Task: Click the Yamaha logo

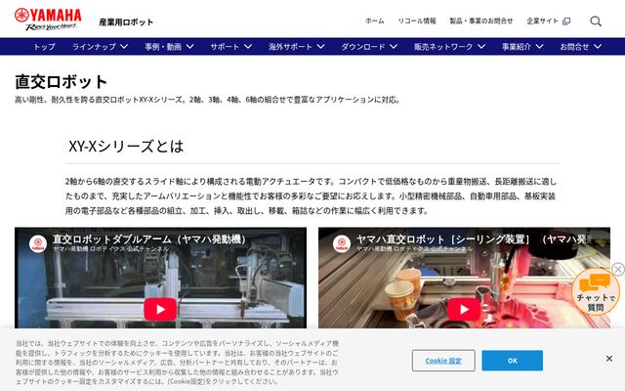Action: [x=48, y=19]
